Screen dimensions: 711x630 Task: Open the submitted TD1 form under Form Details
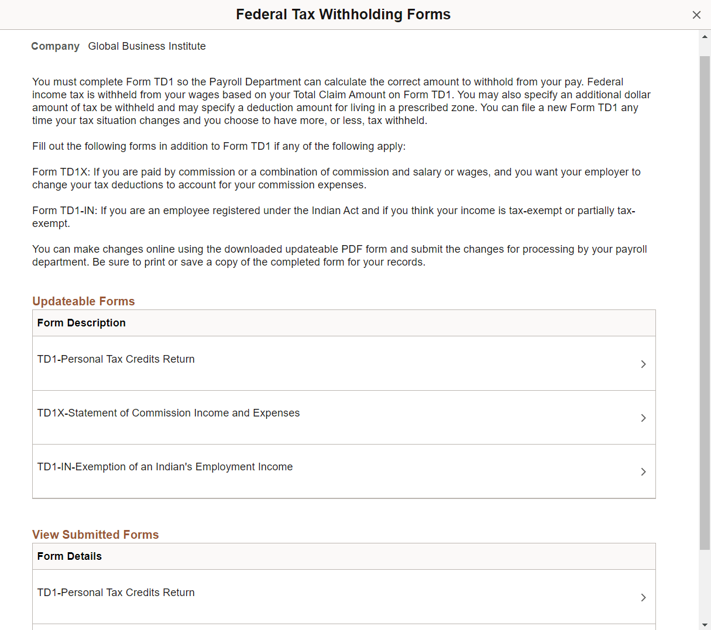116,592
